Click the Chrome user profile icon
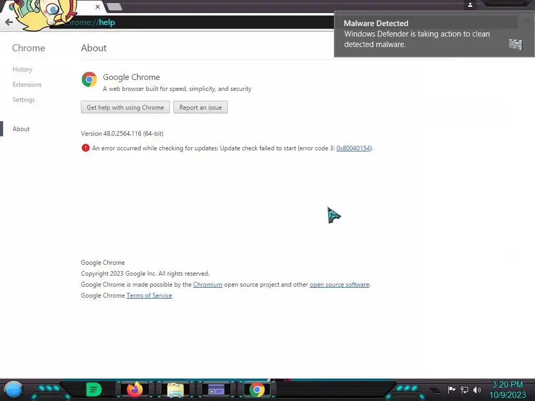This screenshot has width=535, height=401. click(470, 5)
